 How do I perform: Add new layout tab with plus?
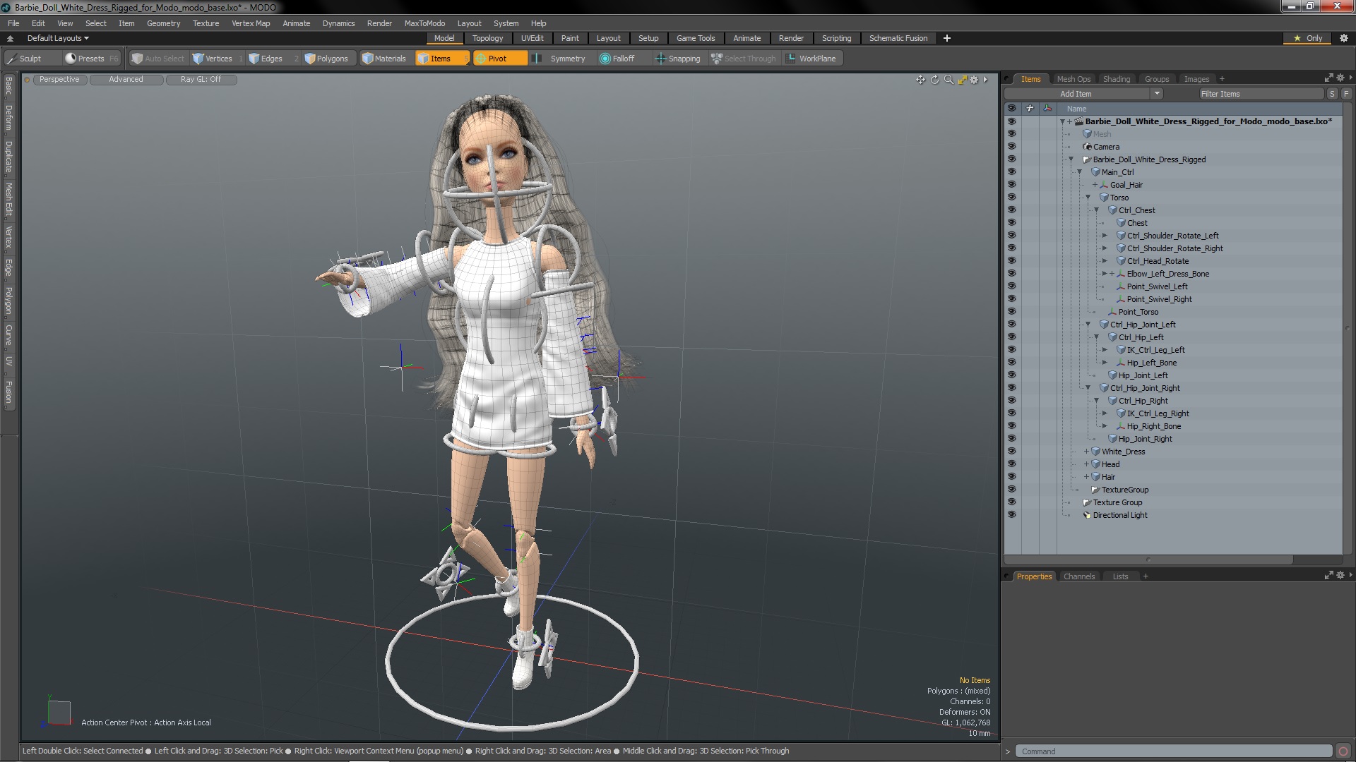click(947, 38)
